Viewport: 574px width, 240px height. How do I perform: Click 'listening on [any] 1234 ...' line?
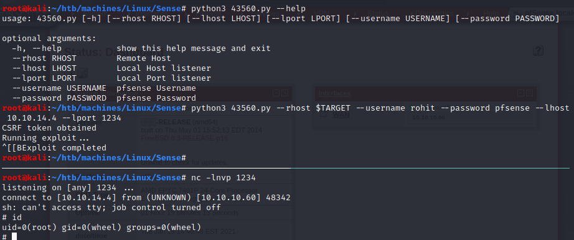pos(68,188)
